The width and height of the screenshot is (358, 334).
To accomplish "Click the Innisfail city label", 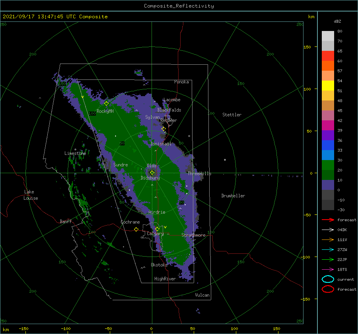I will point(161,144).
